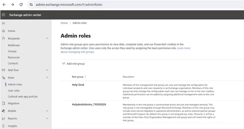The image size is (244, 129).
Task: Click the Roles icon in sidebar
Action: point(3,78)
